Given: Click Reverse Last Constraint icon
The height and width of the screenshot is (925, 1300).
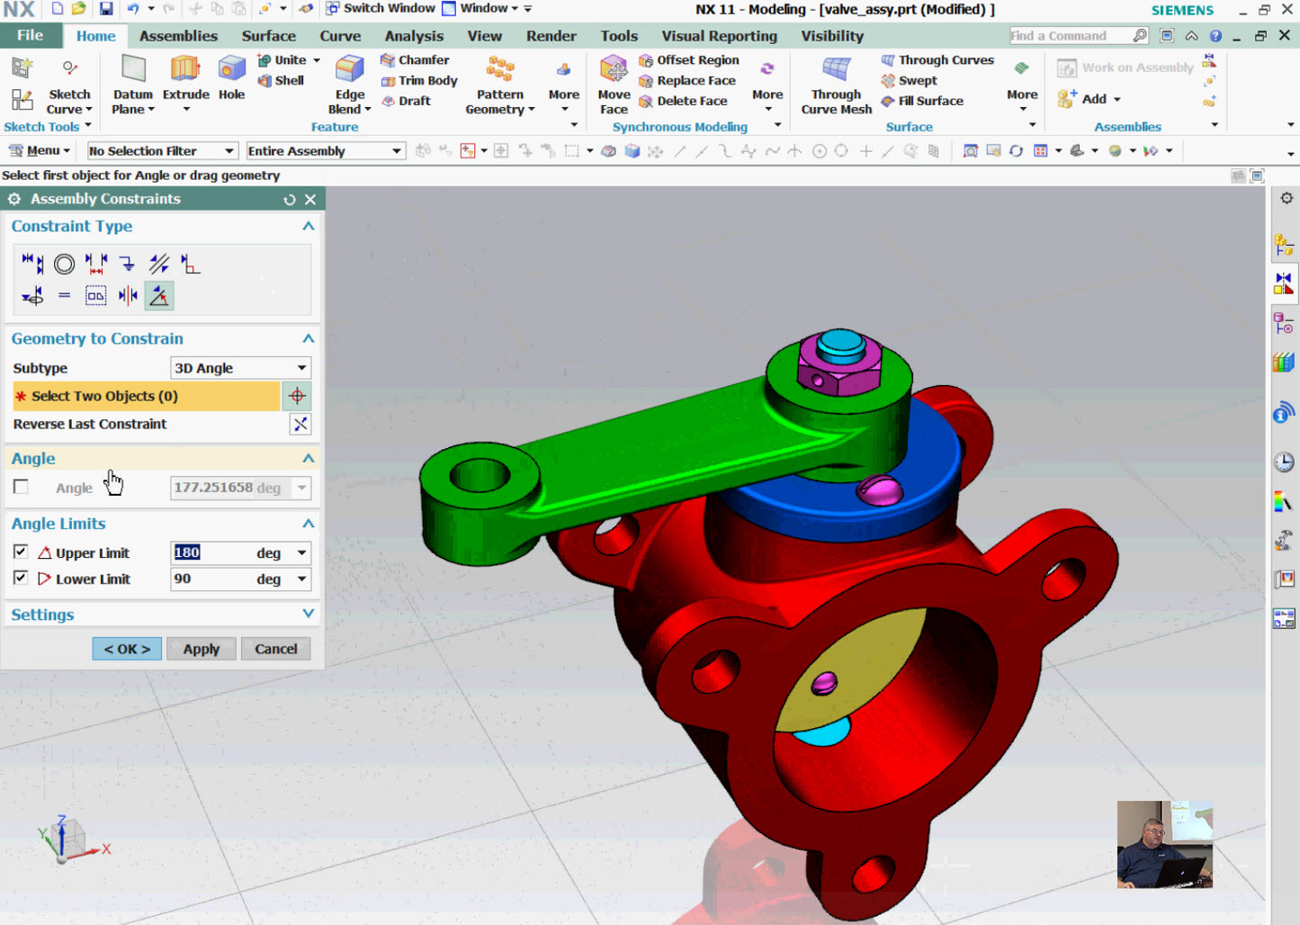Looking at the screenshot, I should point(300,424).
